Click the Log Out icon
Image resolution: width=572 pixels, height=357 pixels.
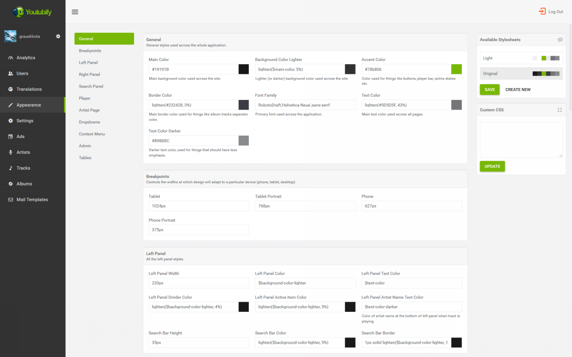(x=542, y=11)
